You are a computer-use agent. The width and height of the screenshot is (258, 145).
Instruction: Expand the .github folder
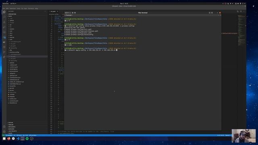[x=12, y=21]
